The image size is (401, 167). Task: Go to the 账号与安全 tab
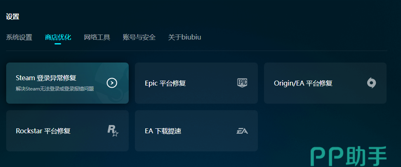click(x=139, y=37)
